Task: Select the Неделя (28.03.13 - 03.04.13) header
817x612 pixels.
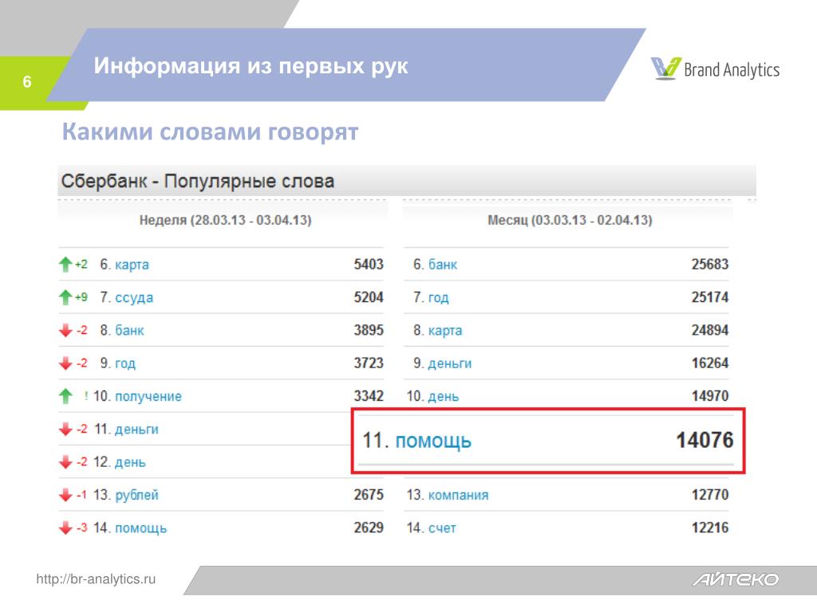Action: (x=225, y=220)
